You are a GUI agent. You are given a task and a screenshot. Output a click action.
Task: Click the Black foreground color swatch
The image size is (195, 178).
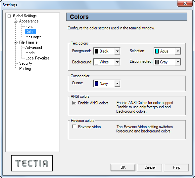click(96, 51)
